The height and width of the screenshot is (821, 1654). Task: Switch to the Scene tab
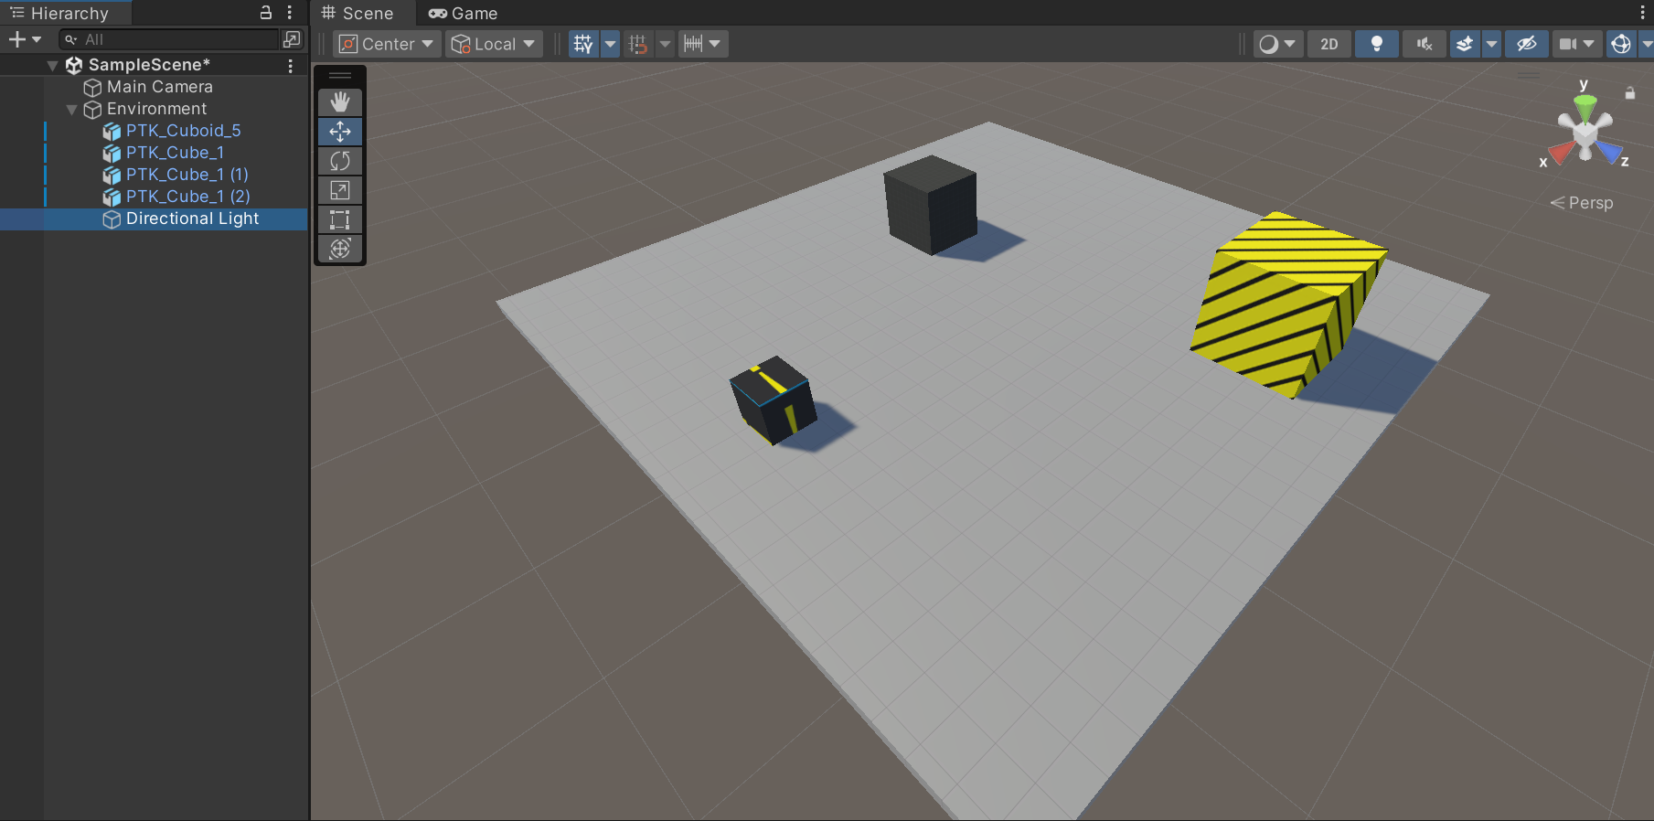coord(358,14)
